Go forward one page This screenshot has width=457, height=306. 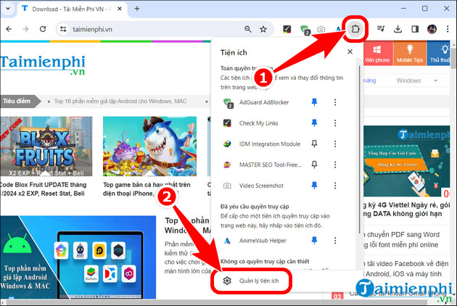pos(25,29)
